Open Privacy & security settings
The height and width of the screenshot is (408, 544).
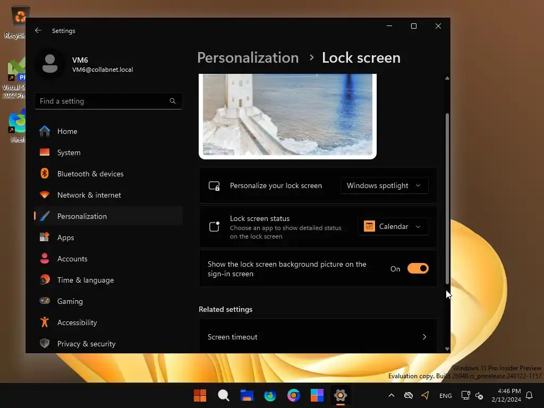pos(108,344)
